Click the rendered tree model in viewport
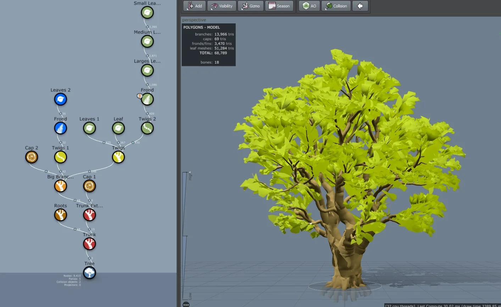501x307 pixels. [349, 170]
